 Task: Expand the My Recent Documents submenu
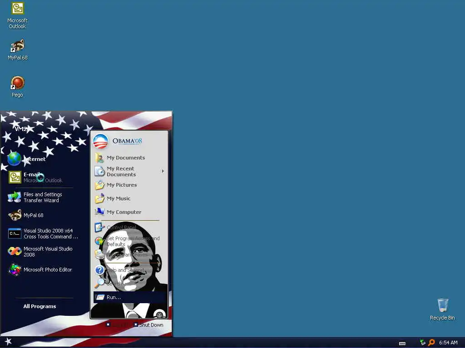click(x=129, y=171)
